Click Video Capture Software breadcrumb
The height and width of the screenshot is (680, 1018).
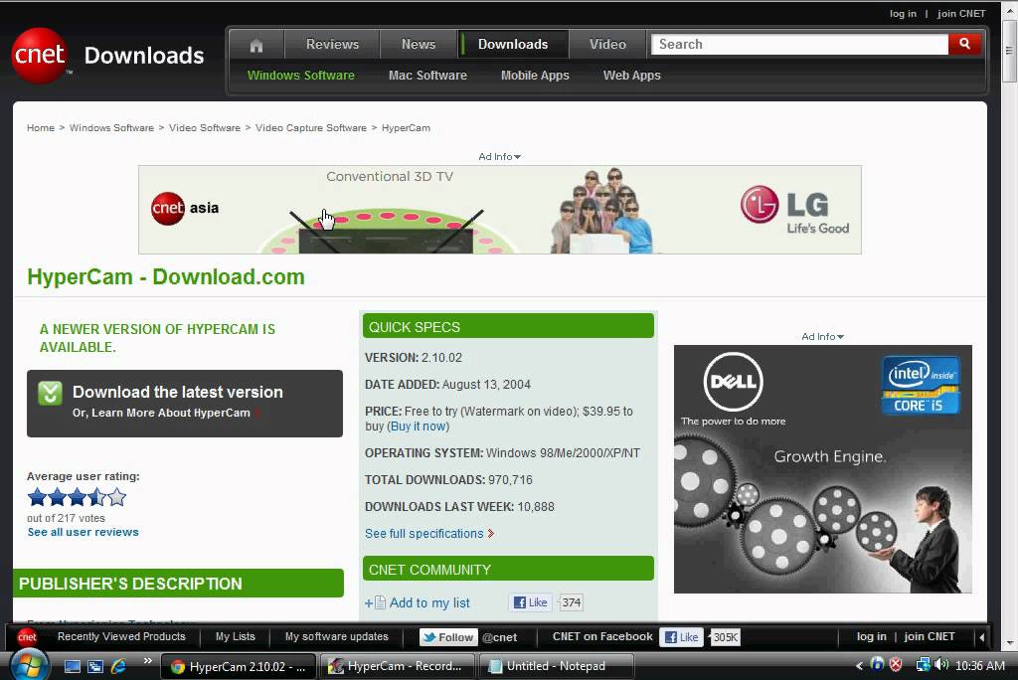[311, 128]
